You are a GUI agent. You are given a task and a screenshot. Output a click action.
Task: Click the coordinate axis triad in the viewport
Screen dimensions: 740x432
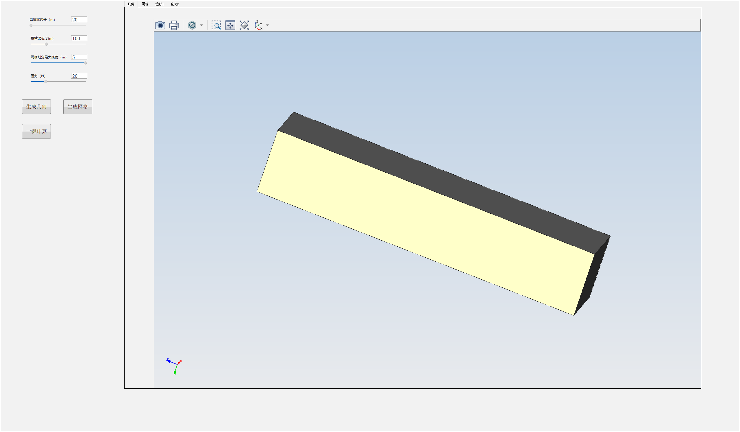174,366
